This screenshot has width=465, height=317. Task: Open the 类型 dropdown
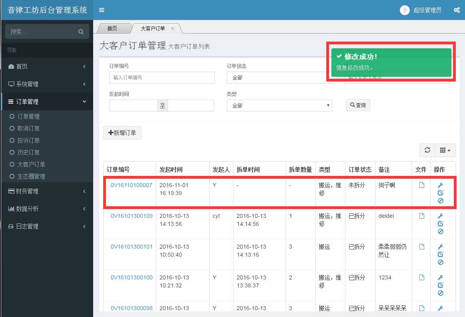279,106
